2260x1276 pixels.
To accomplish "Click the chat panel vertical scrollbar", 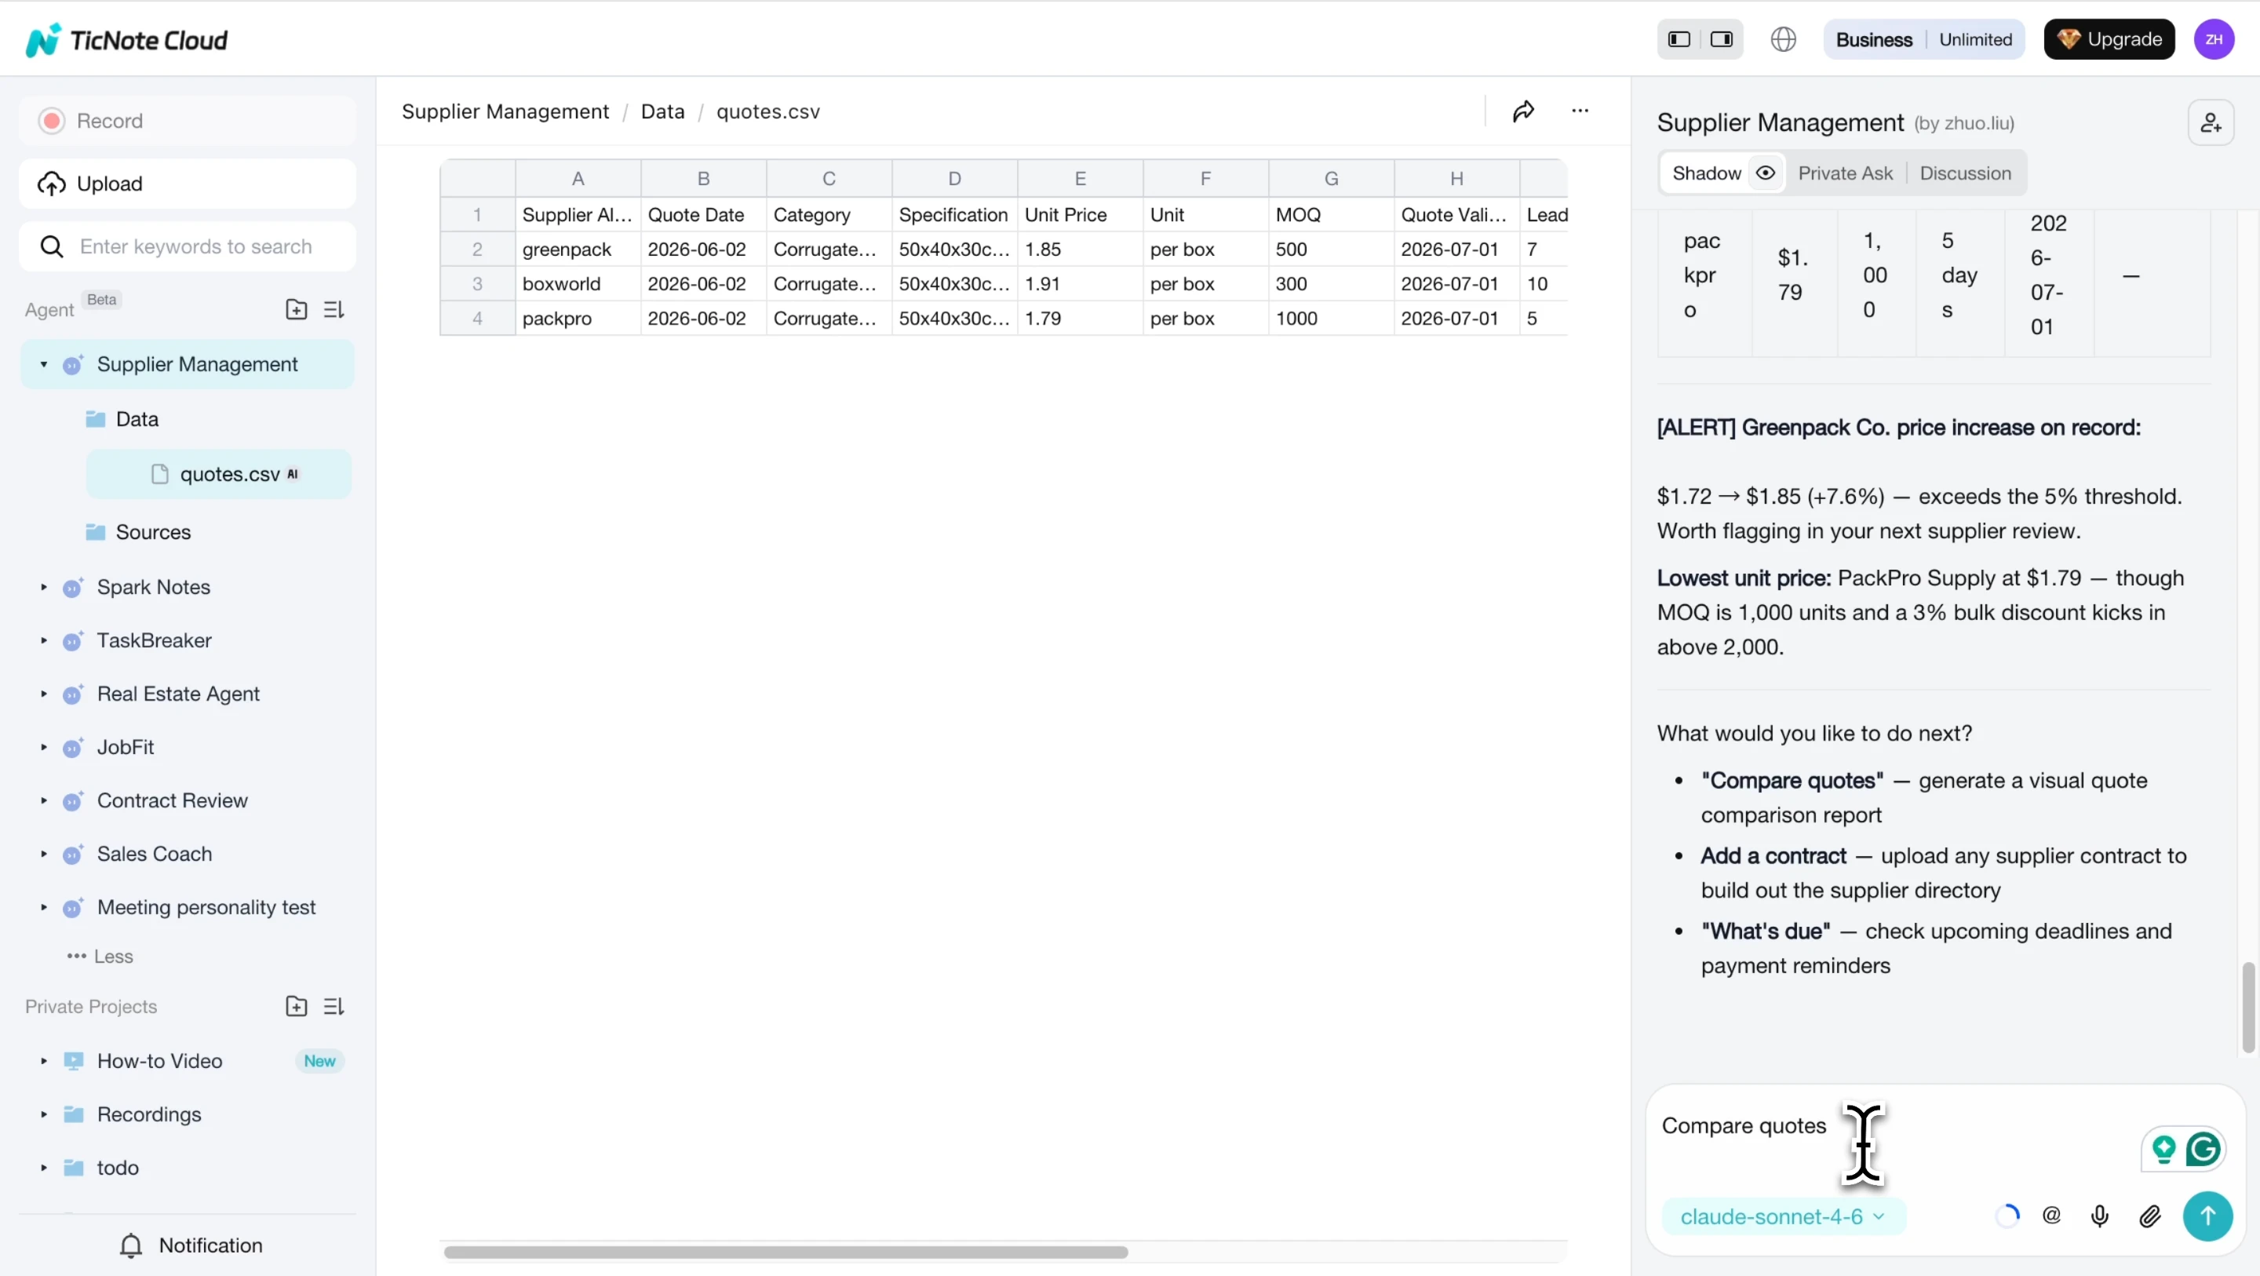I will [x=2247, y=1007].
